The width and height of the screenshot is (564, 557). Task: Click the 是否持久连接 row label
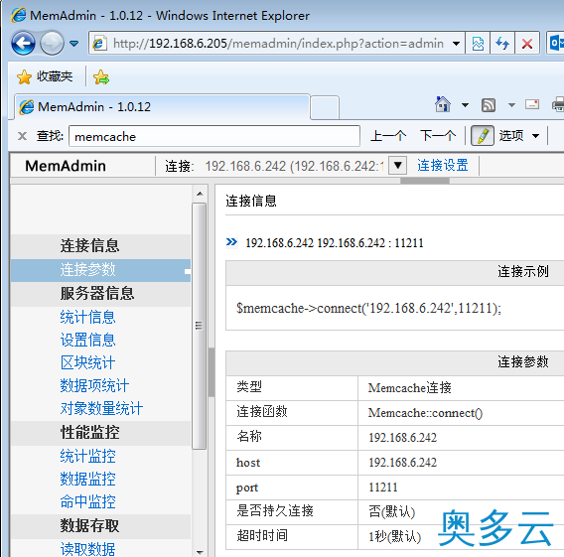pyautogui.click(x=275, y=511)
